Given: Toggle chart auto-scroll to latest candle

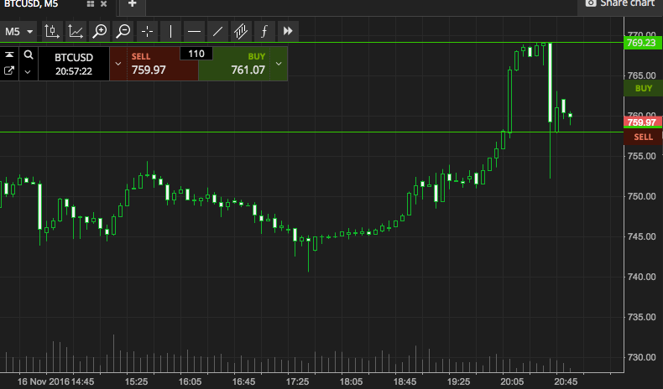Looking at the screenshot, I should [288, 32].
